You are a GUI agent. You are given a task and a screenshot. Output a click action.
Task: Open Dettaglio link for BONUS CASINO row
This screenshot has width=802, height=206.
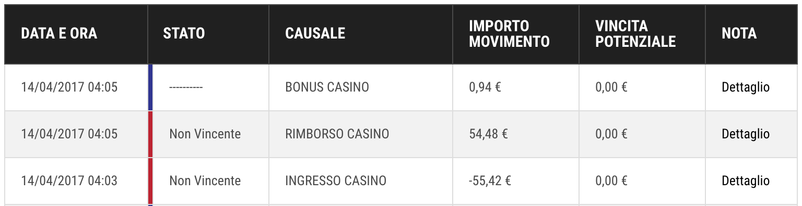(x=745, y=87)
